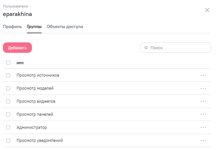The height and width of the screenshot is (150, 216).
Task: Open three-dot menu for Просмотр панелей
Action: (x=203, y=114)
